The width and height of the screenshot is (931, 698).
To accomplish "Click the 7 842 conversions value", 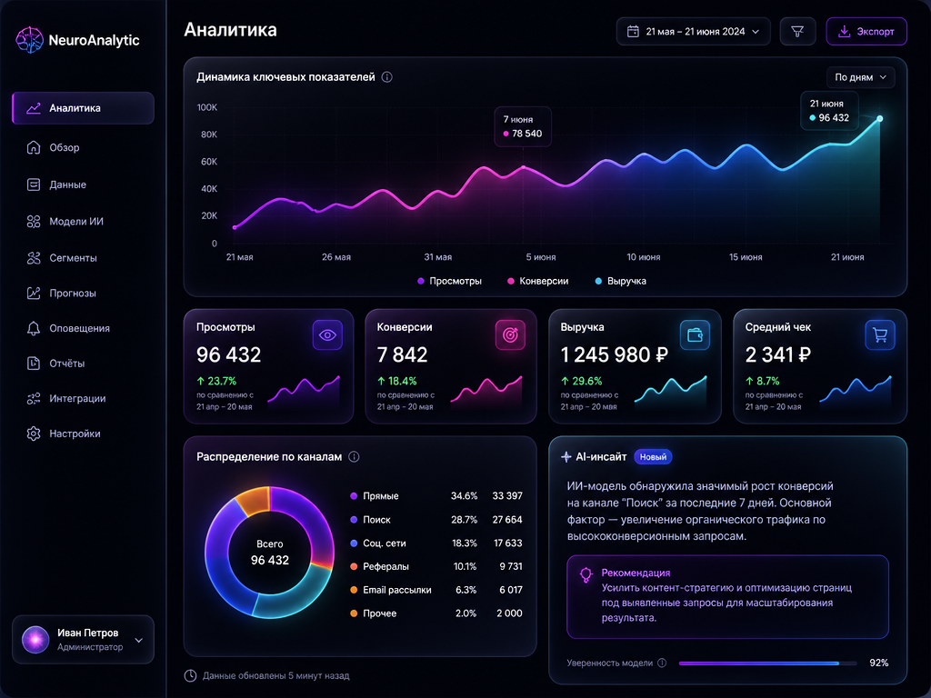I will point(402,355).
